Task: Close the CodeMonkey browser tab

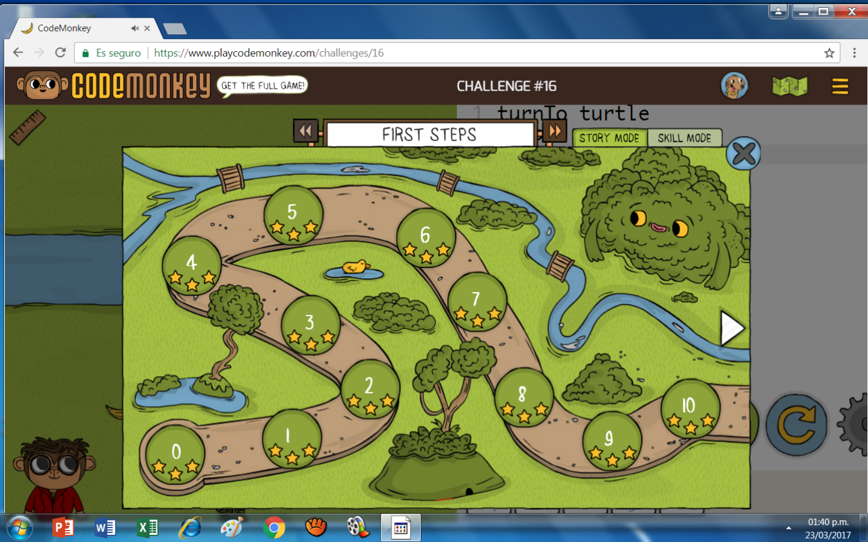Action: (147, 28)
